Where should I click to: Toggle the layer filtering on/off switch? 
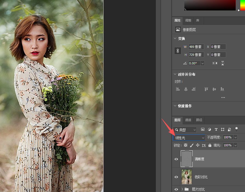(x=236, y=129)
